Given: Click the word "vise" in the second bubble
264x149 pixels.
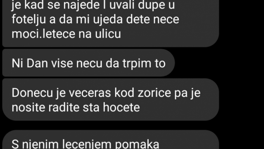Looking at the screenshot, I should [62, 64].
